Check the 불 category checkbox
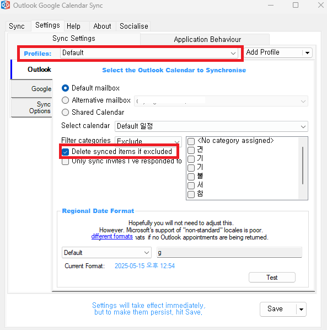The height and width of the screenshot is (330, 327). point(191,177)
